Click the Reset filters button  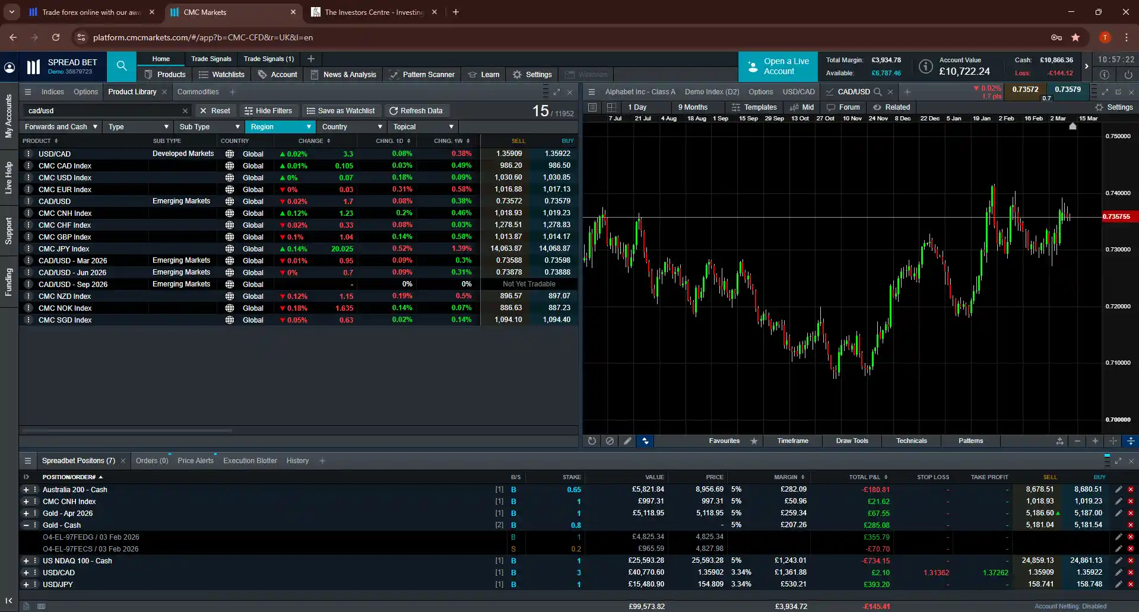click(215, 111)
